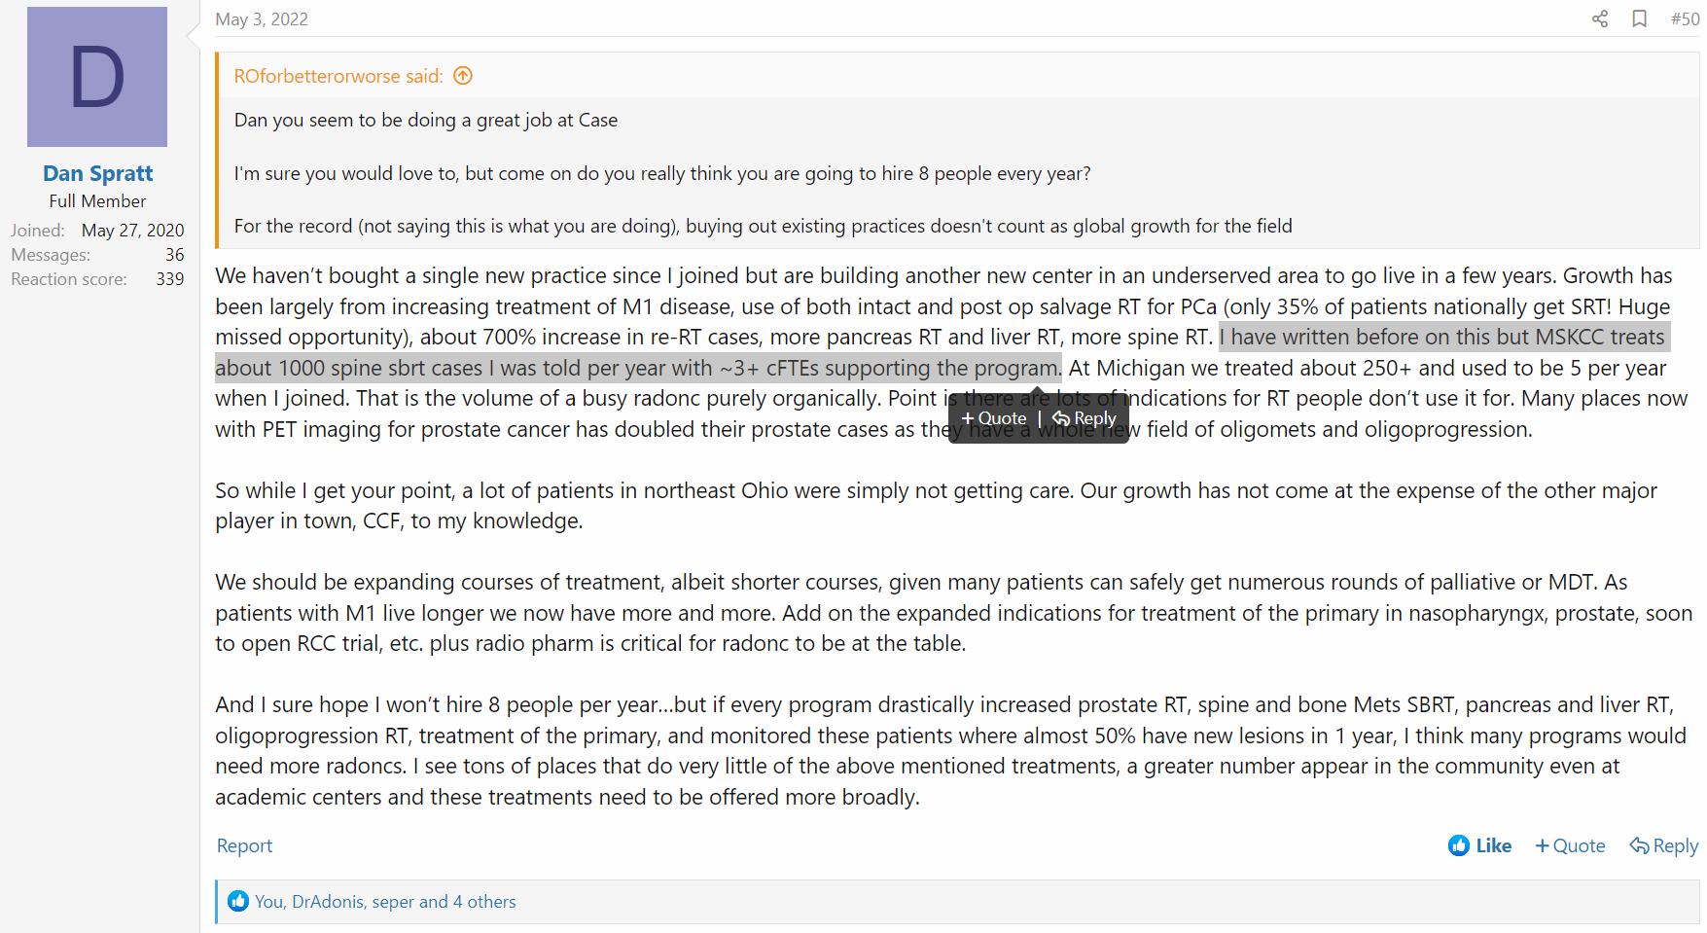Click the plus icon in the selection Quote popup
Image resolution: width=1707 pixels, height=933 pixels.
pyautogui.click(x=967, y=418)
